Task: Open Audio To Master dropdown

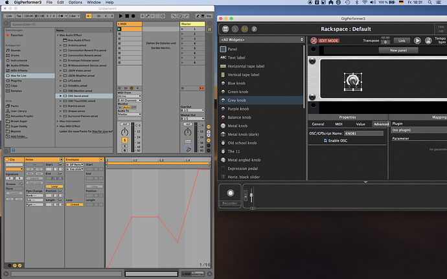Action: click(x=130, y=114)
